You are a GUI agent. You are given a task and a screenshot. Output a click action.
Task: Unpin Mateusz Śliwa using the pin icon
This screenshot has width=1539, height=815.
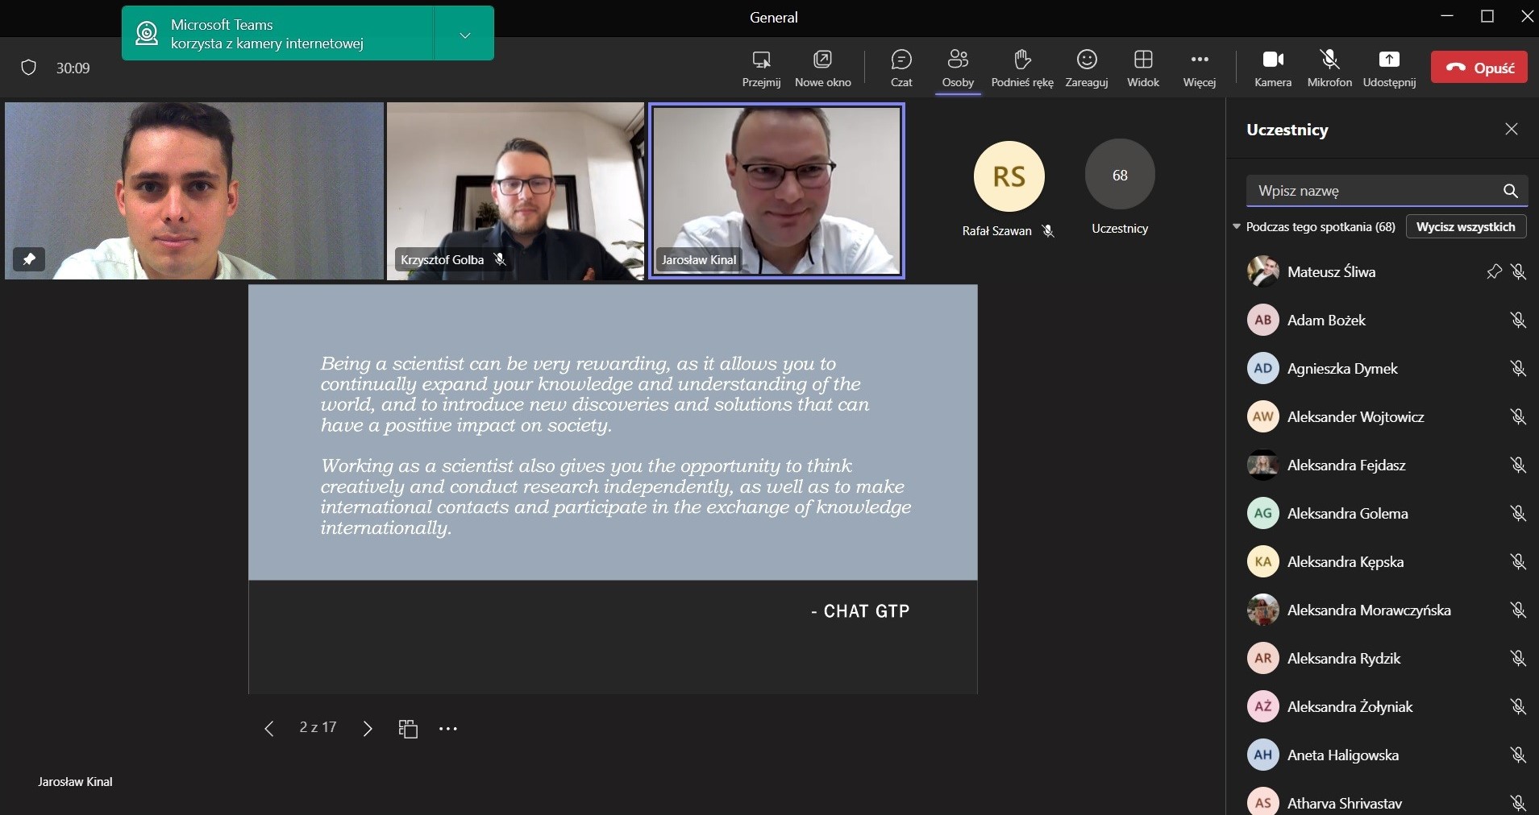click(1493, 272)
